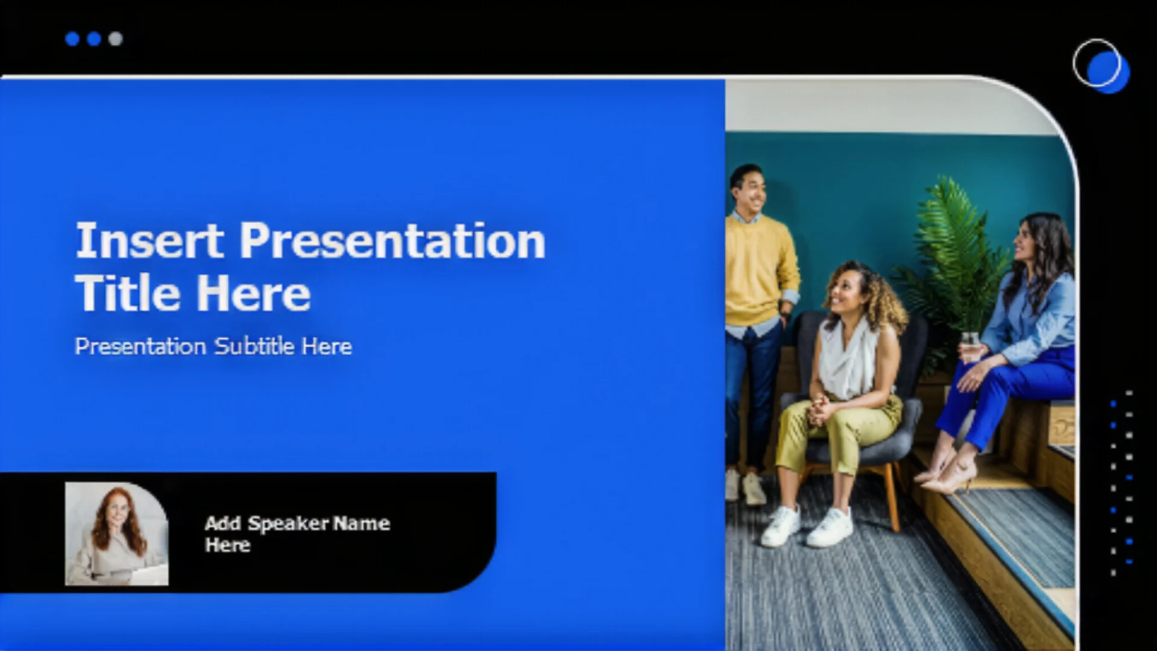Select the 'Presentation Subtitle Here' text

pos(213,347)
